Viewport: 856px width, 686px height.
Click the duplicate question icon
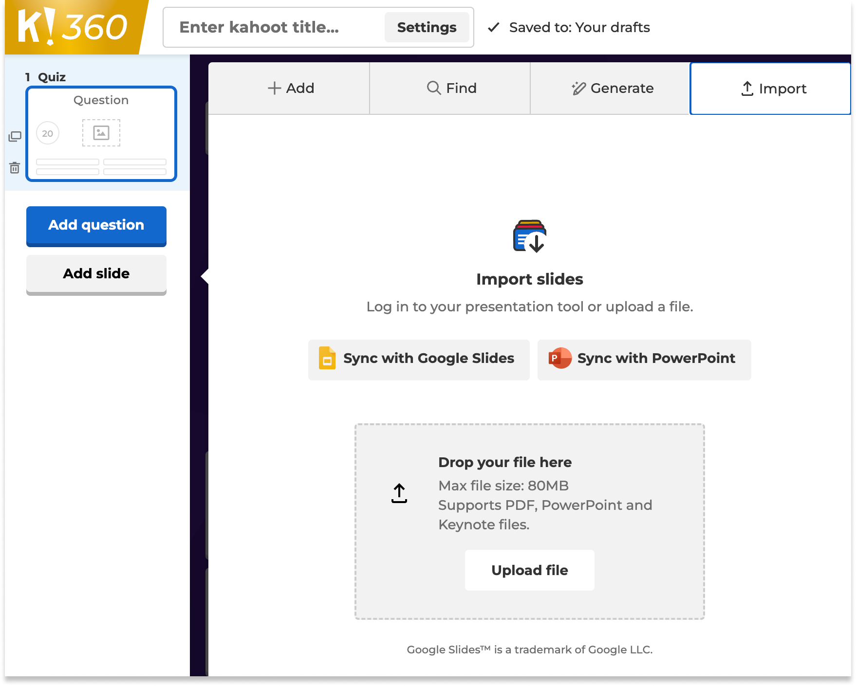point(15,137)
